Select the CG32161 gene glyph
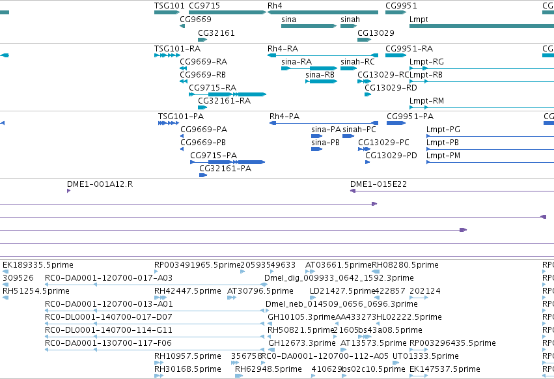The height and width of the screenshot is (379, 554). 202,40
